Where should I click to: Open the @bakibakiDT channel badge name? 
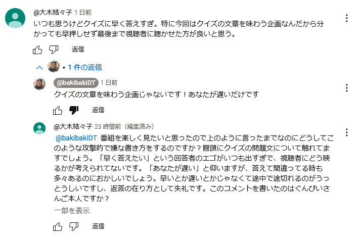click(76, 83)
